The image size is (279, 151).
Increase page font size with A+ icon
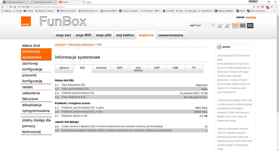(x=228, y=26)
